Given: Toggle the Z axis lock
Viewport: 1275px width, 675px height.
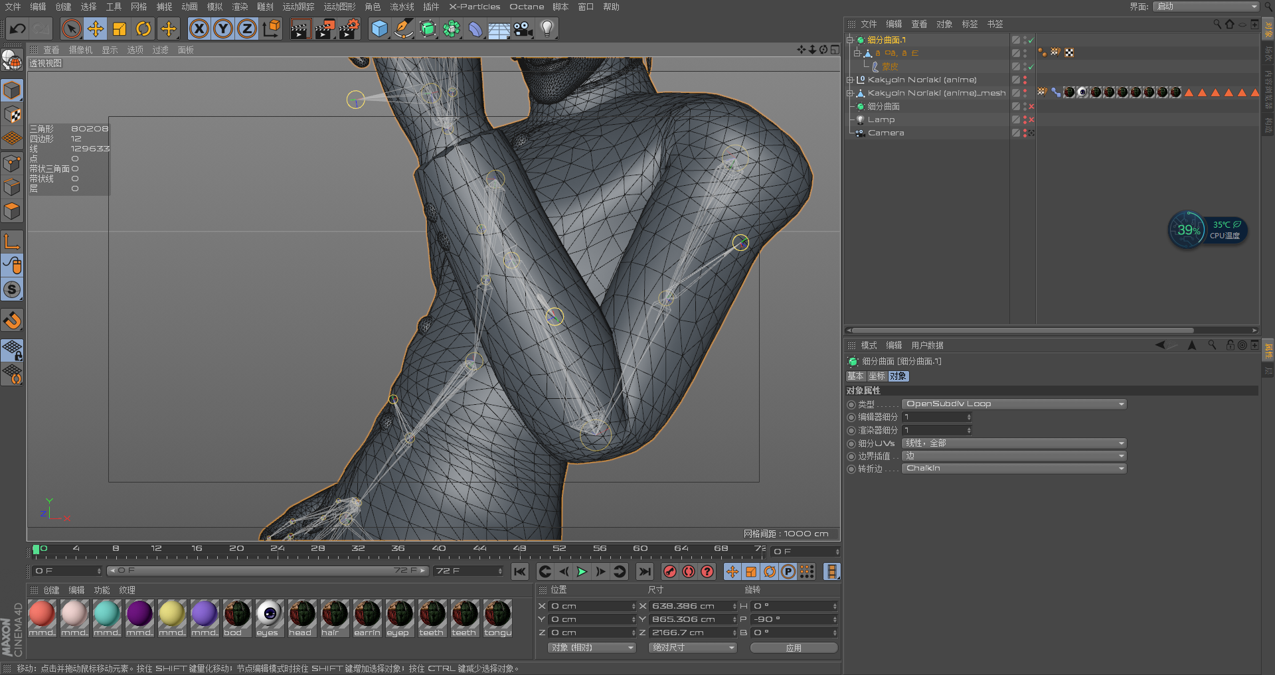Looking at the screenshot, I should 247,29.
